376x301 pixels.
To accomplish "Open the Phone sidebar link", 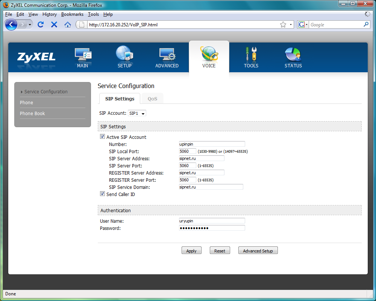I will (26, 102).
